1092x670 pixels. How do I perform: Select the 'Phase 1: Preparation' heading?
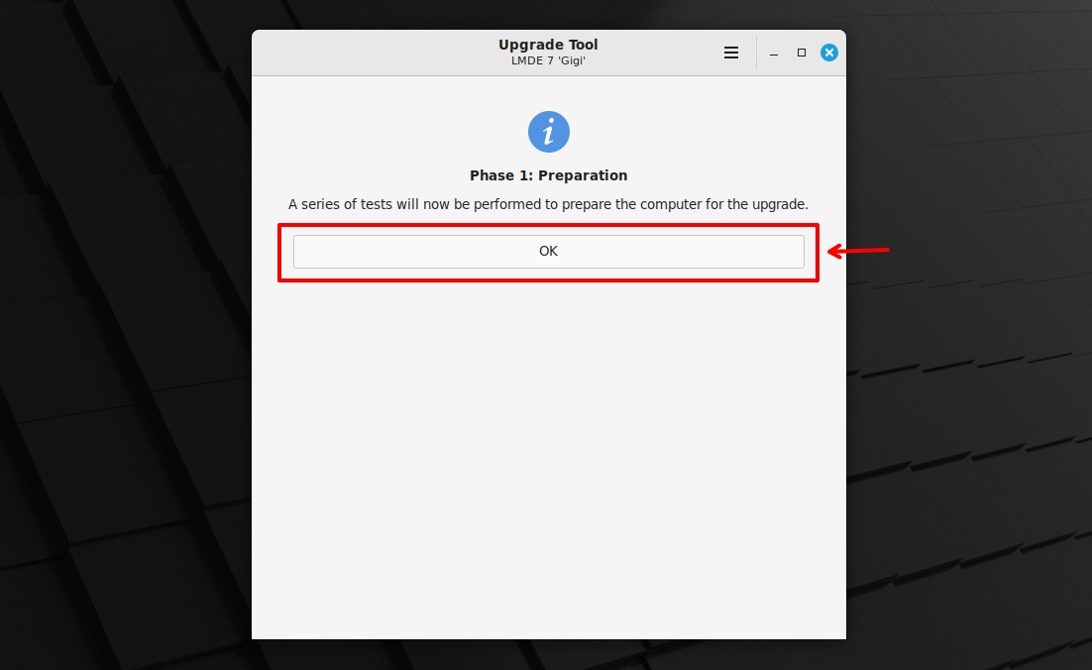(x=549, y=175)
